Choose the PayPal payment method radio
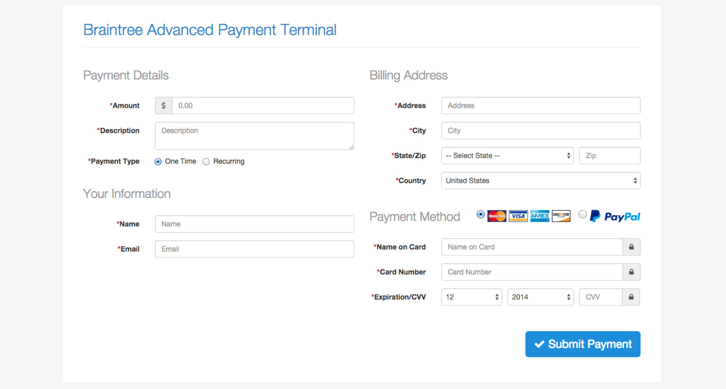 (582, 214)
